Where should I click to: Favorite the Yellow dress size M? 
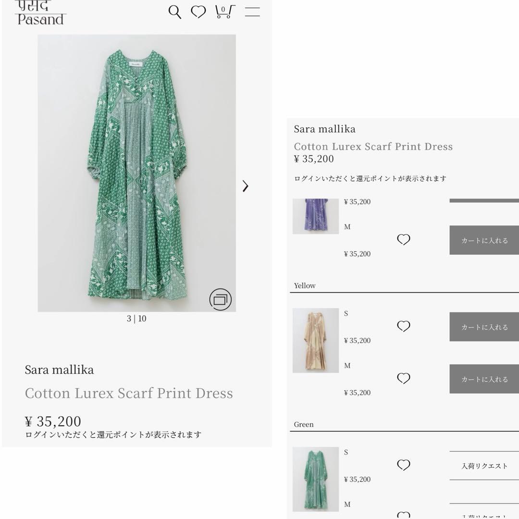(x=404, y=379)
